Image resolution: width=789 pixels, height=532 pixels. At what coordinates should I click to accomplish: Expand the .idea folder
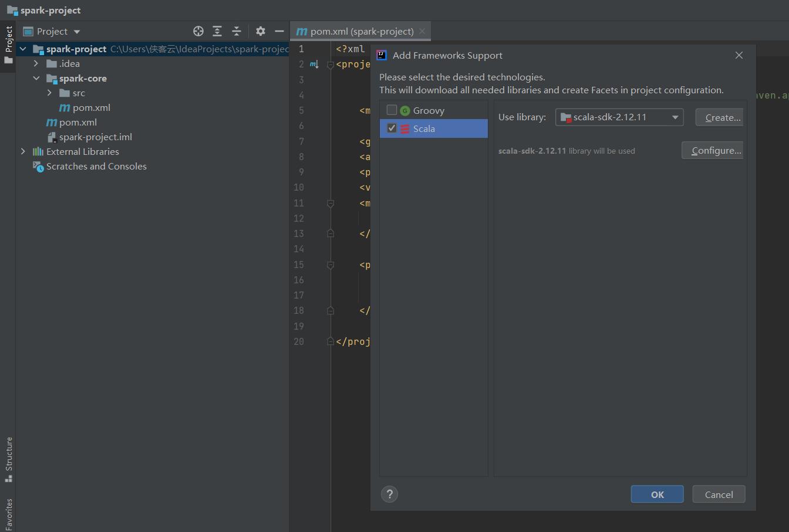(x=36, y=63)
